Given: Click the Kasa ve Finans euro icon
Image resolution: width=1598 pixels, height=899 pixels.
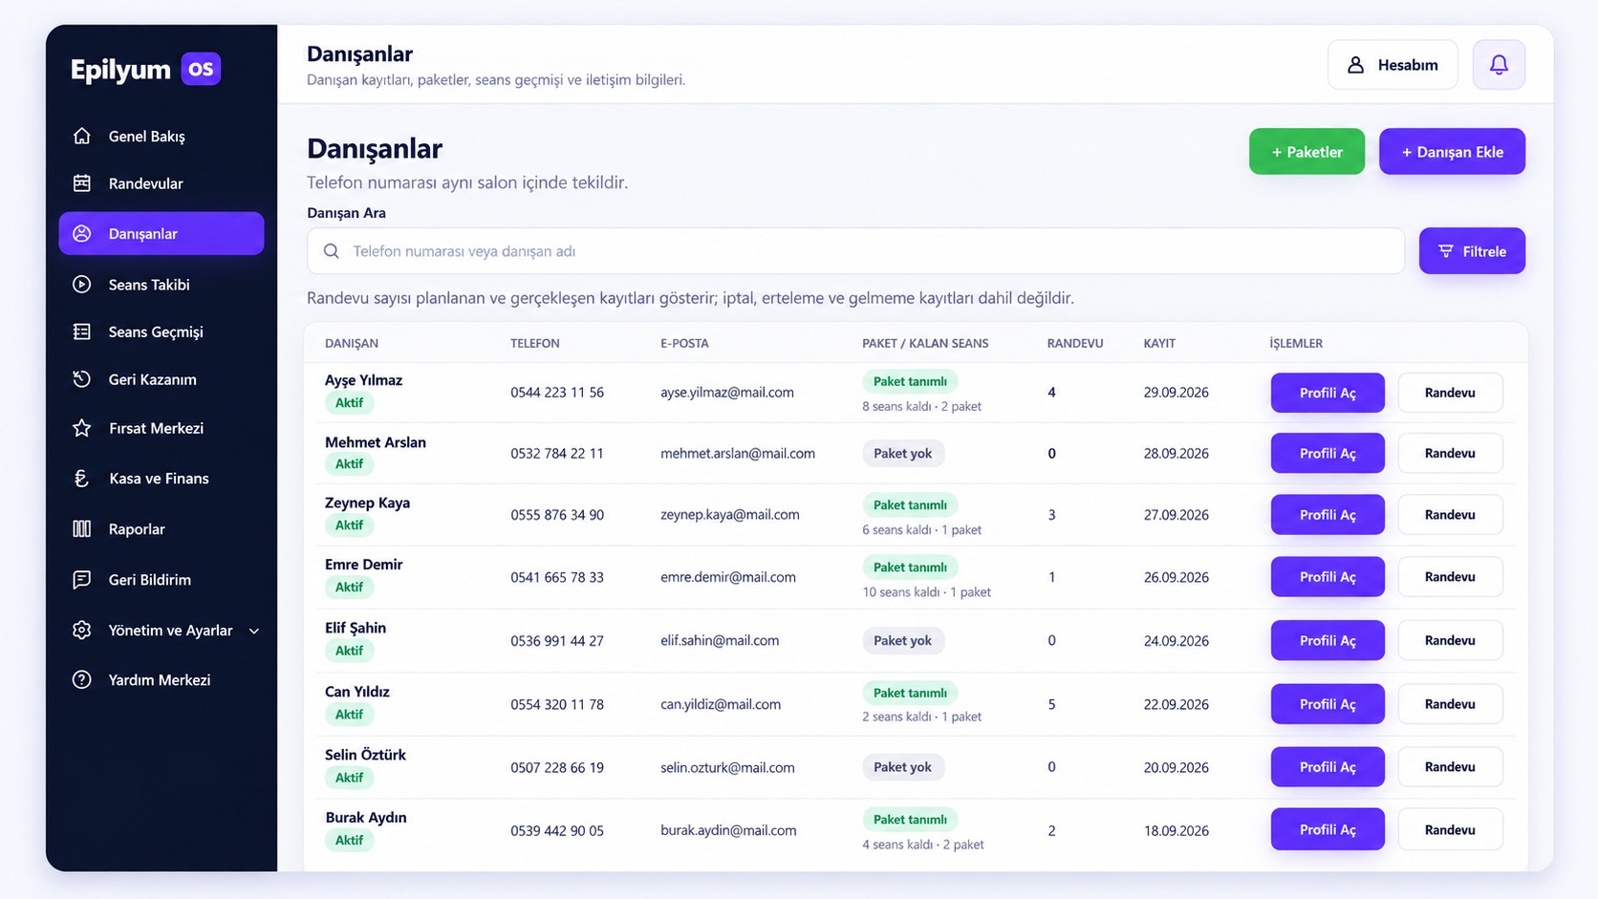Looking at the screenshot, I should click(82, 479).
